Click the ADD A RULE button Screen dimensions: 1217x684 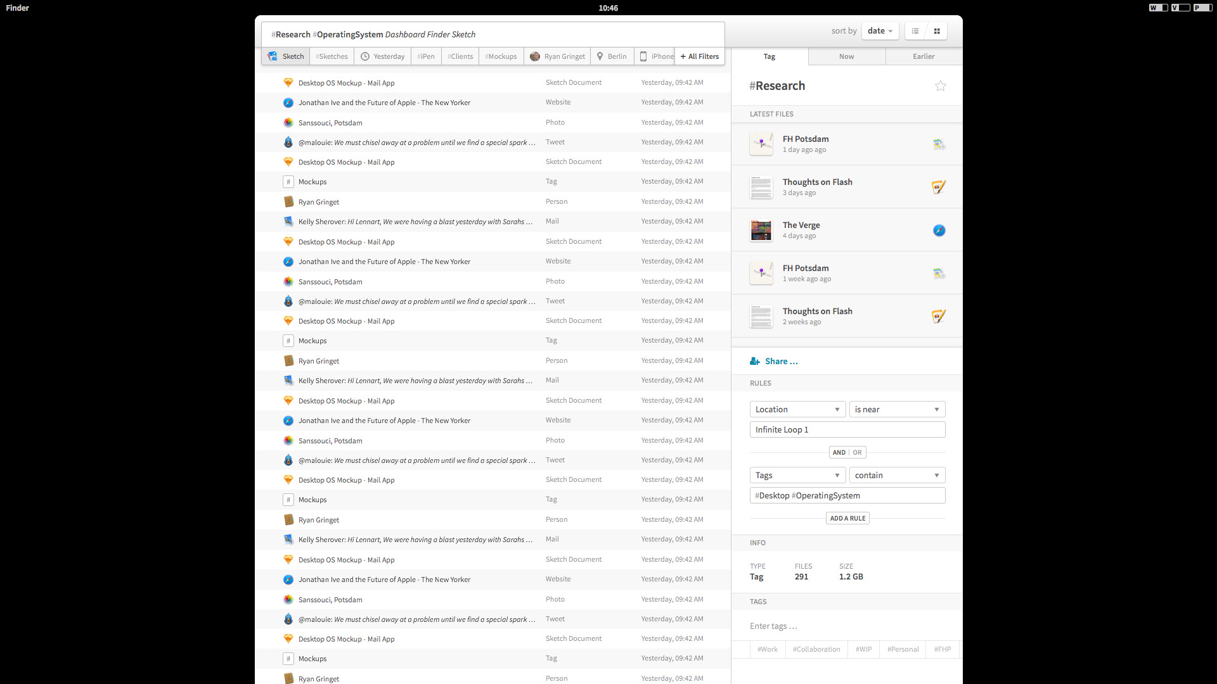(x=847, y=518)
